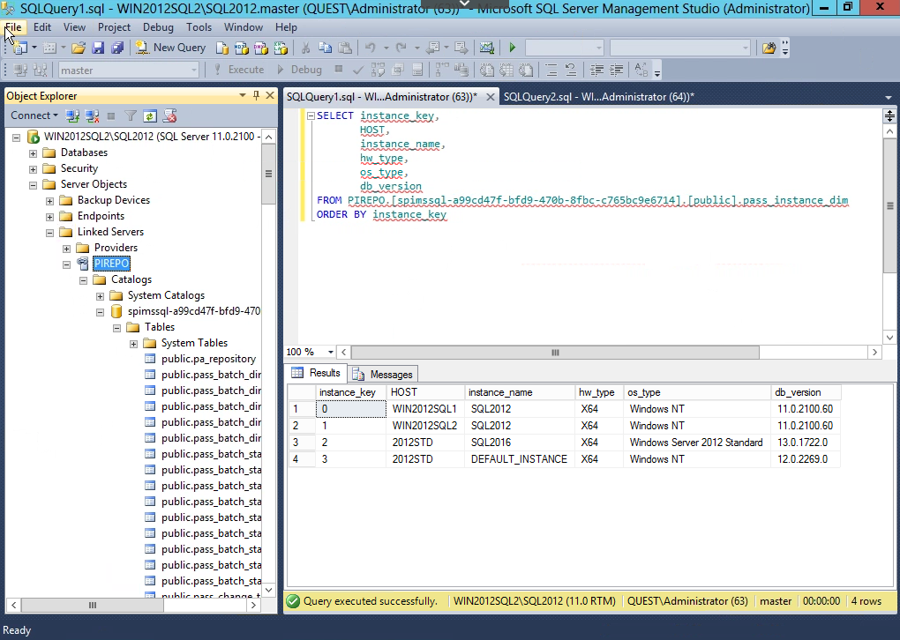Click the Copy icon in toolbar
Image resolution: width=900 pixels, height=640 pixels.
click(325, 48)
